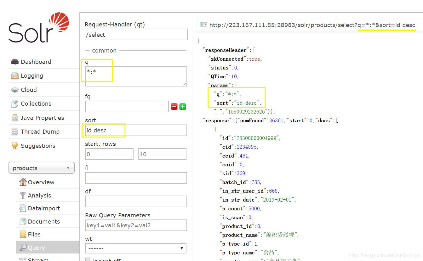Click the Raw Query Parameters input

point(136,225)
